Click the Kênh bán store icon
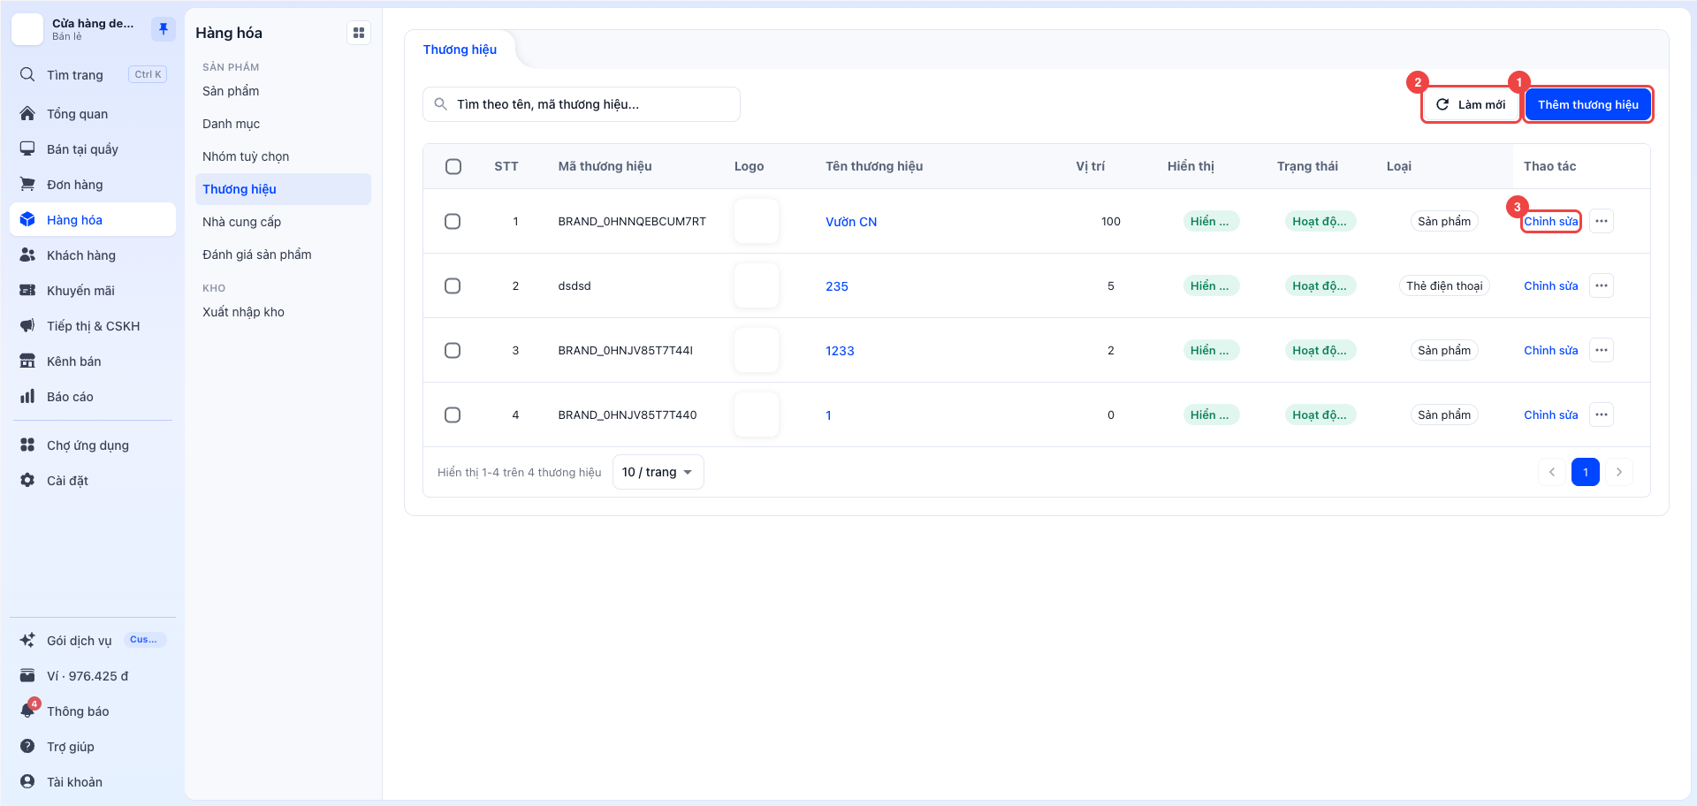1697x806 pixels. [x=27, y=361]
